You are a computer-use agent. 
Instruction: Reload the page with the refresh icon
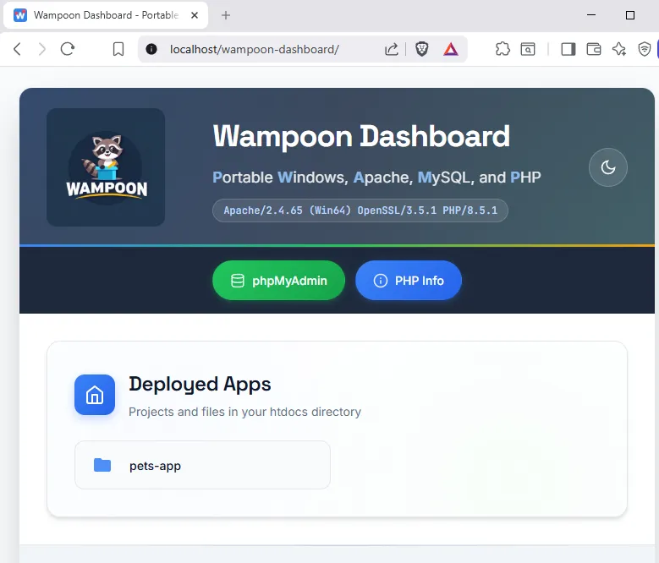click(67, 49)
